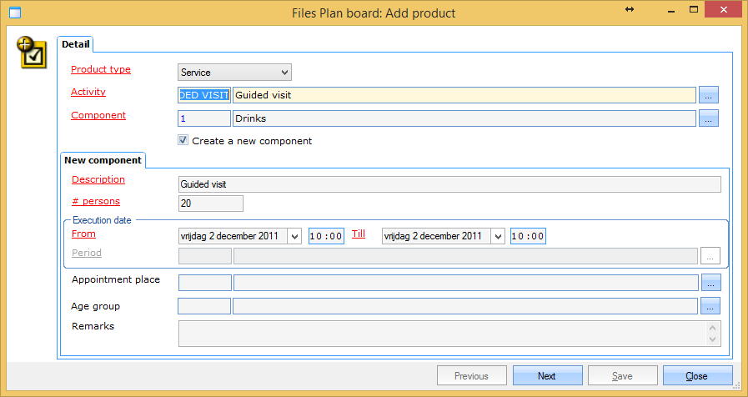Click the # persons input field
748x397 pixels.
click(210, 204)
